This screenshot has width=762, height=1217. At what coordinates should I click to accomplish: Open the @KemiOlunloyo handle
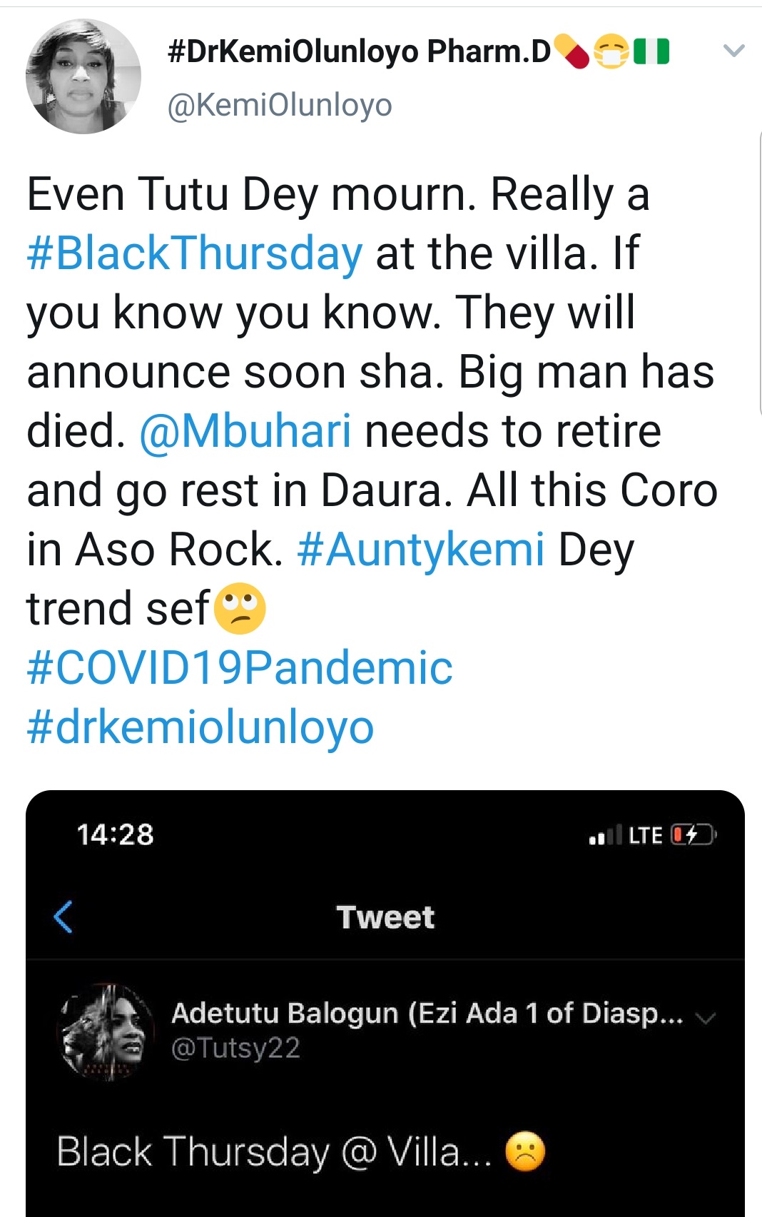click(x=280, y=106)
